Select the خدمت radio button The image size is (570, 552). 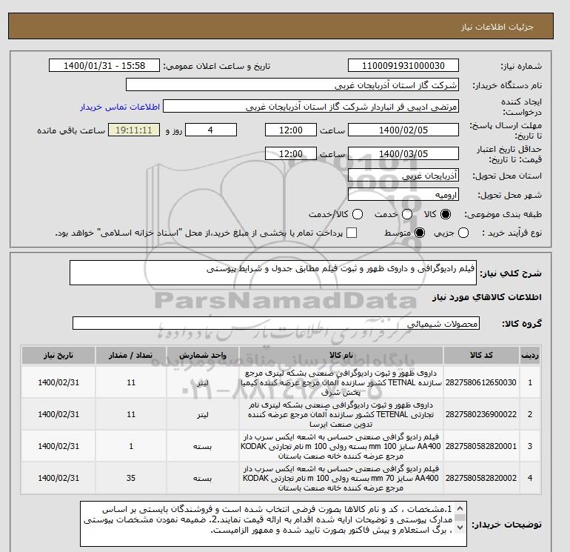coord(407,214)
